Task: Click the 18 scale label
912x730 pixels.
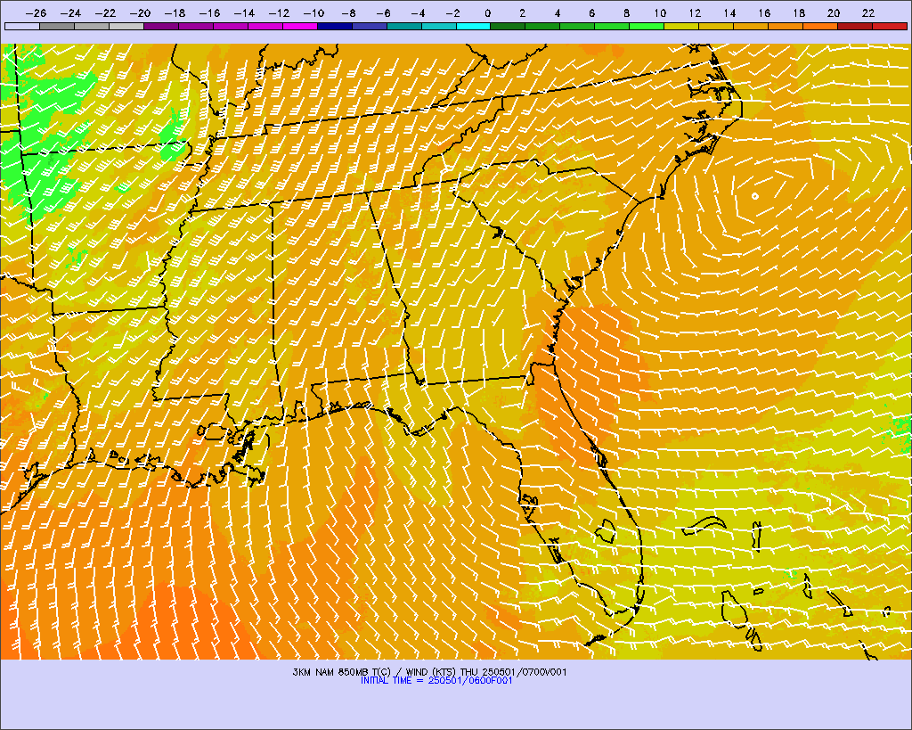Action: click(x=799, y=13)
